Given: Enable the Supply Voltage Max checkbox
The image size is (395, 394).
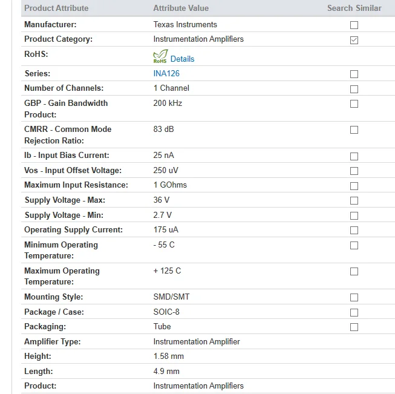Looking at the screenshot, I should pyautogui.click(x=354, y=201).
